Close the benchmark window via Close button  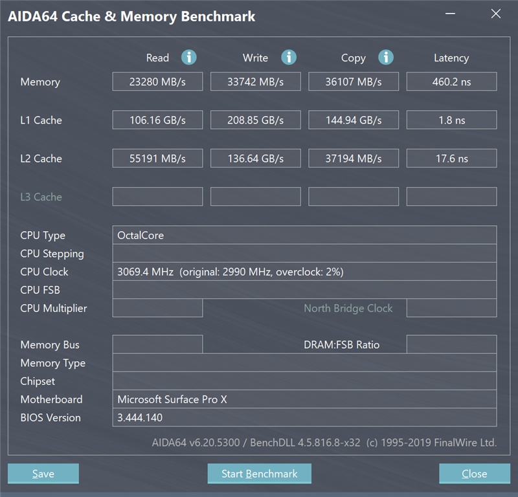[473, 474]
